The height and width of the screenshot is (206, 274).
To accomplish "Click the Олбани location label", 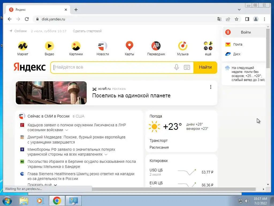I will pos(20,31).
